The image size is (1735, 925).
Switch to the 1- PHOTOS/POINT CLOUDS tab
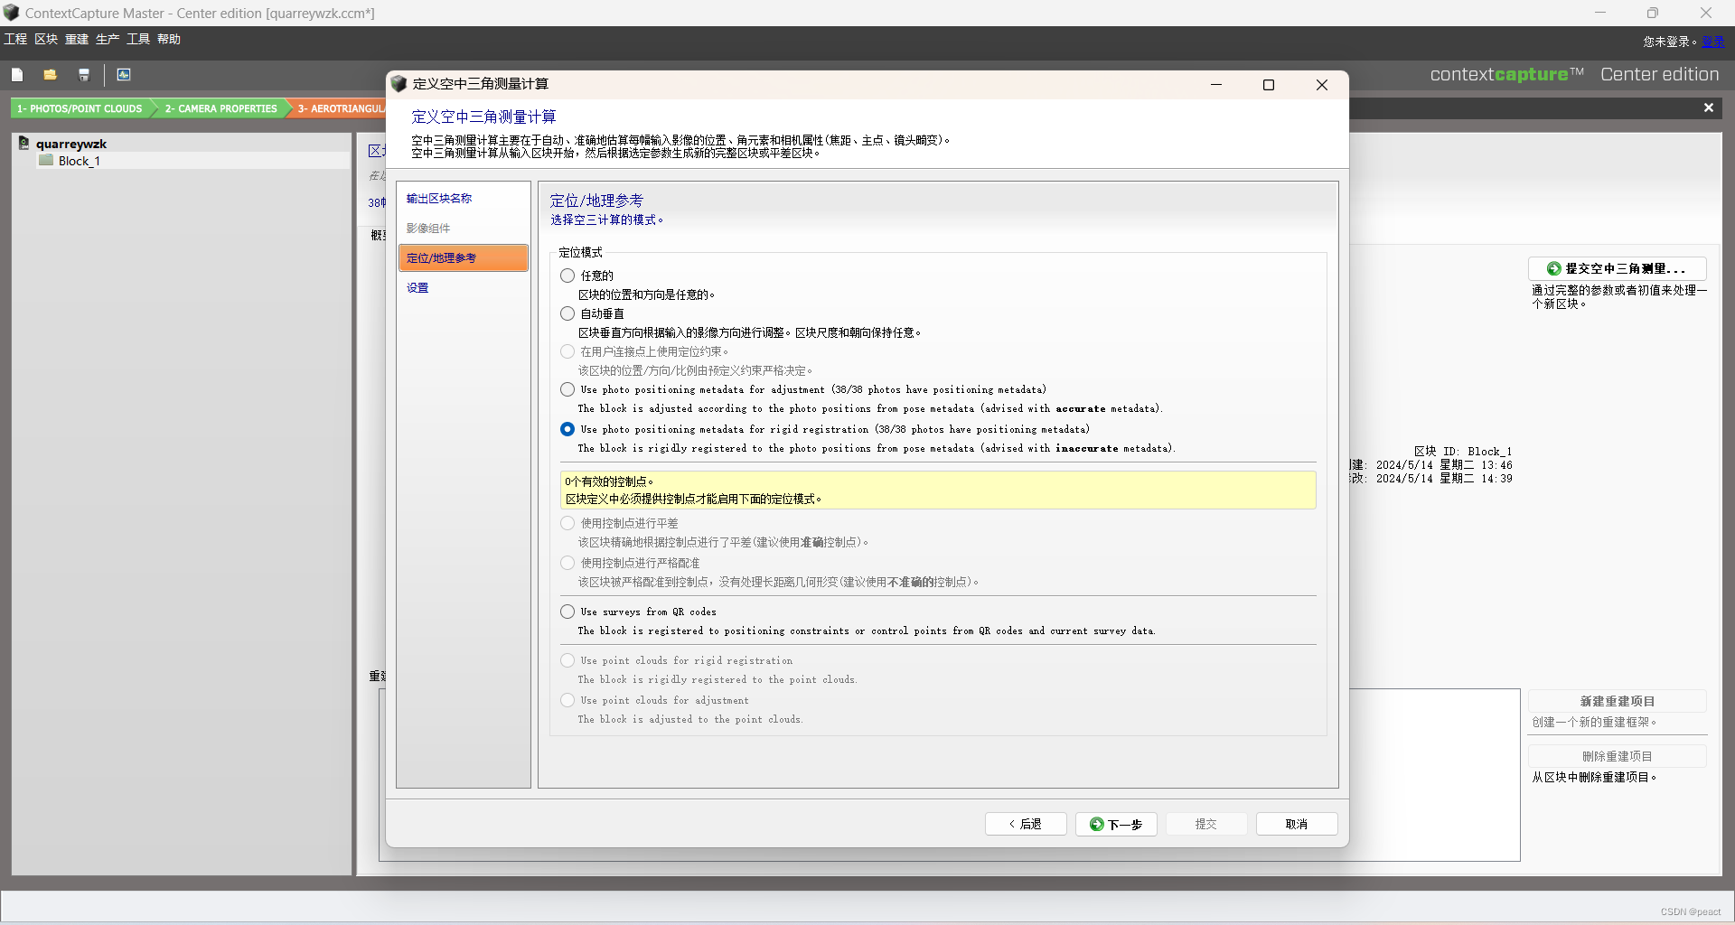coord(80,108)
